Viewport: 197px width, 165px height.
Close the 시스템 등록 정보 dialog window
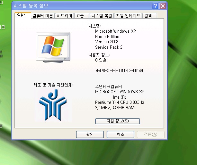tap(163, 6)
